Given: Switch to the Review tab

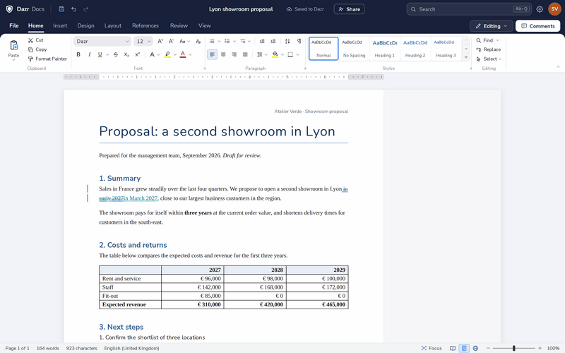Looking at the screenshot, I should click(179, 25).
